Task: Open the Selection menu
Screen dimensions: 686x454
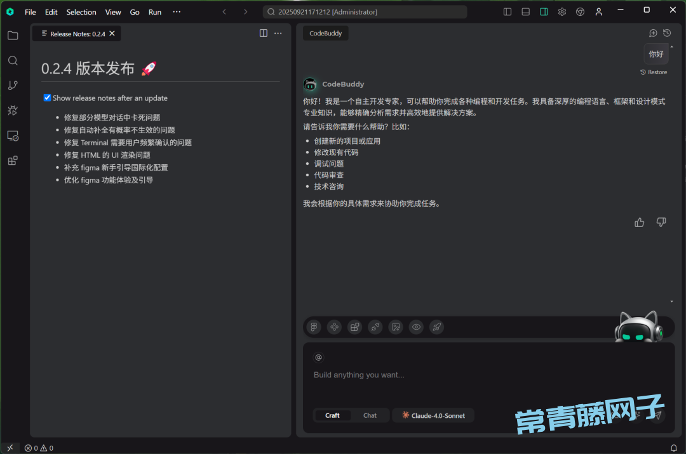Action: click(81, 12)
